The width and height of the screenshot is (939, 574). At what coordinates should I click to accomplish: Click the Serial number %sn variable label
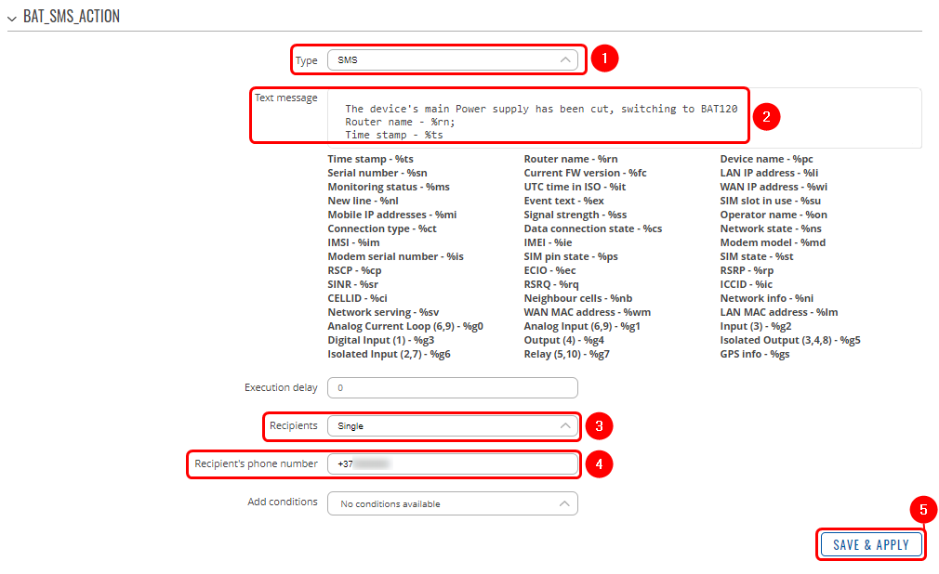pos(377,173)
